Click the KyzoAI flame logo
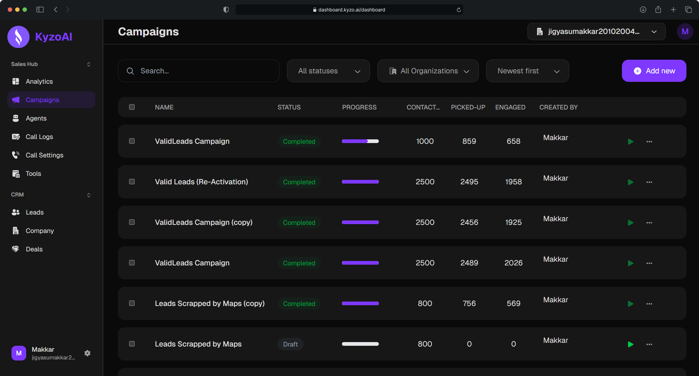Image resolution: width=699 pixels, height=376 pixels. 18,37
